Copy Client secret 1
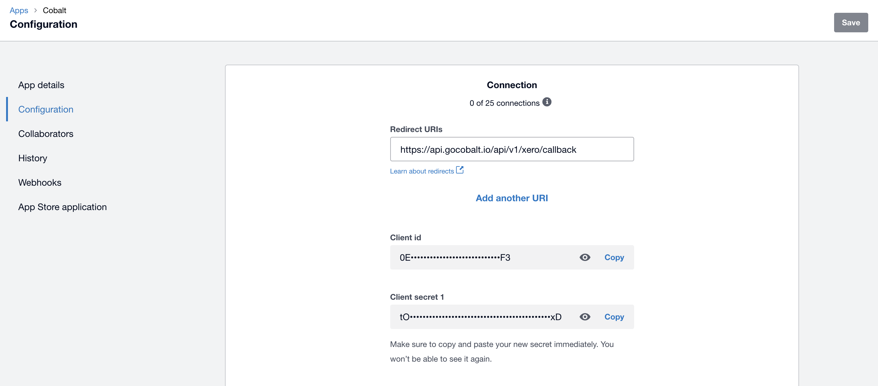The height and width of the screenshot is (386, 878). point(614,317)
